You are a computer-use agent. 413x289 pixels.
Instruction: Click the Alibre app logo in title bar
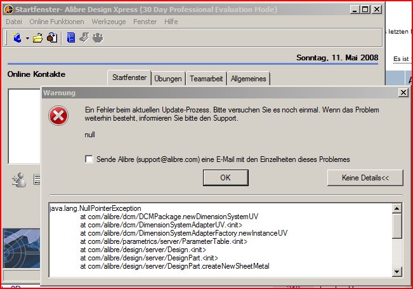tap(9, 10)
